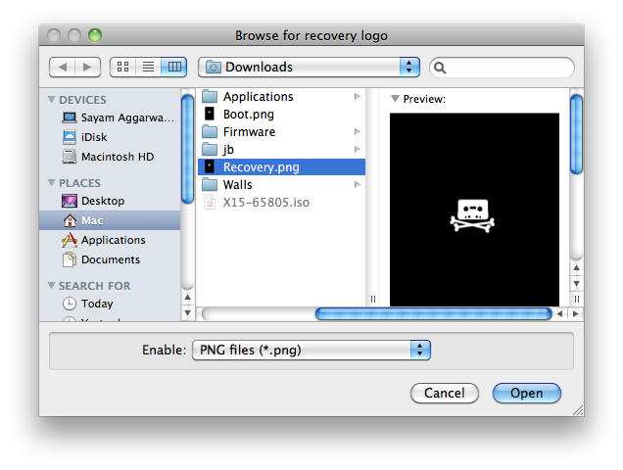This screenshot has height=470, width=623.
Task: Go back using the left arrow
Action: pos(62,67)
